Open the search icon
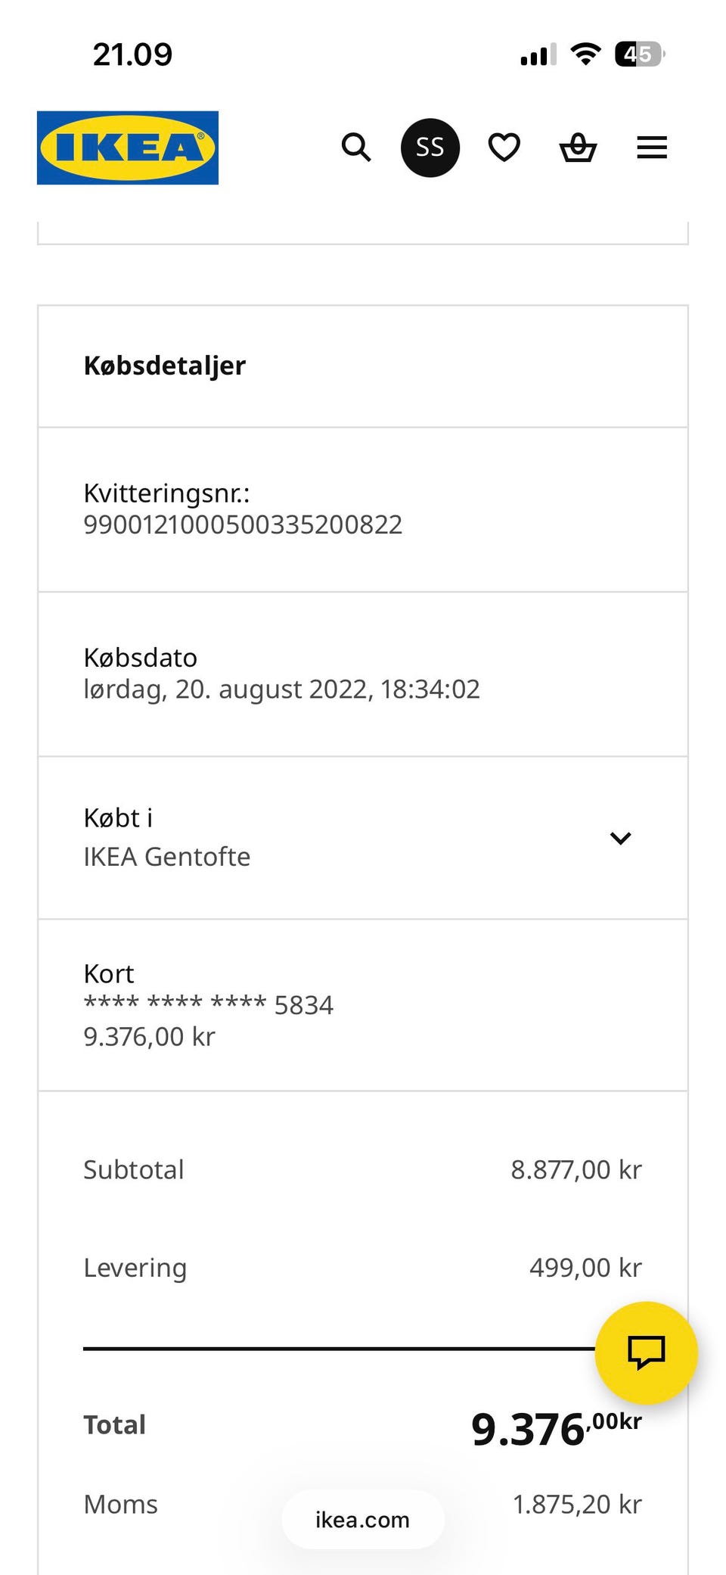Screen dimensions: 726x1575 click(x=355, y=148)
